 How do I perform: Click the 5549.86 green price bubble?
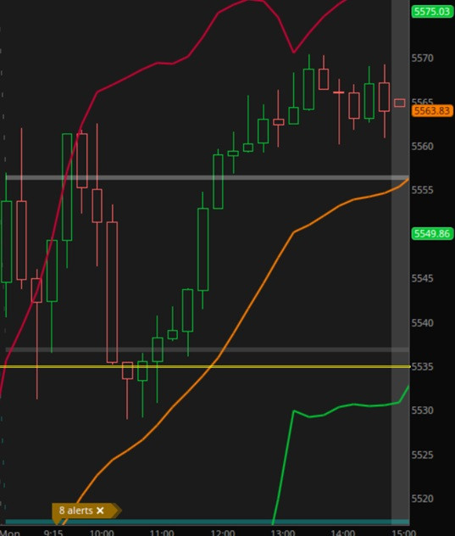point(432,233)
